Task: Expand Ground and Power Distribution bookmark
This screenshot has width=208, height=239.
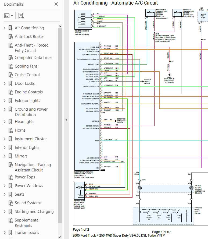Action: click(5, 109)
